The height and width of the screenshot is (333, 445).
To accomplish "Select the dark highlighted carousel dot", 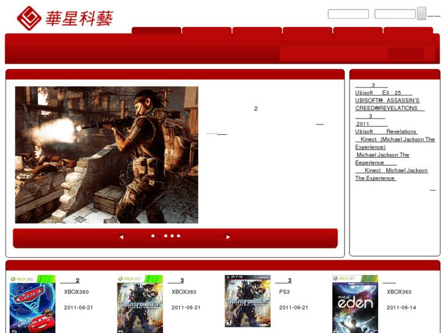I will (x=159, y=236).
